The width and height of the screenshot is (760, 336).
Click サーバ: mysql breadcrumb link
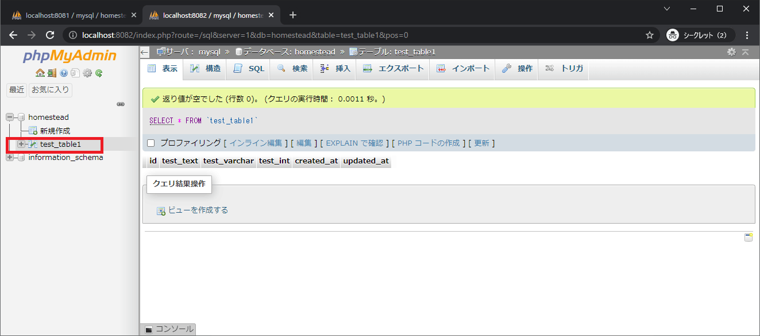pos(193,52)
